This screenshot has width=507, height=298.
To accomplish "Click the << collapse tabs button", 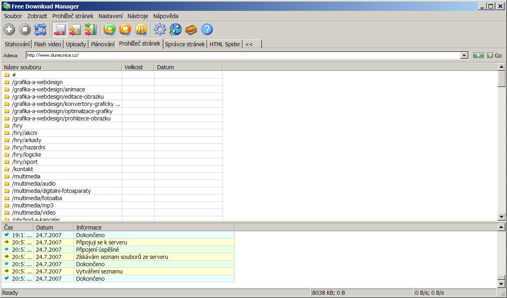I will pyautogui.click(x=252, y=44).
